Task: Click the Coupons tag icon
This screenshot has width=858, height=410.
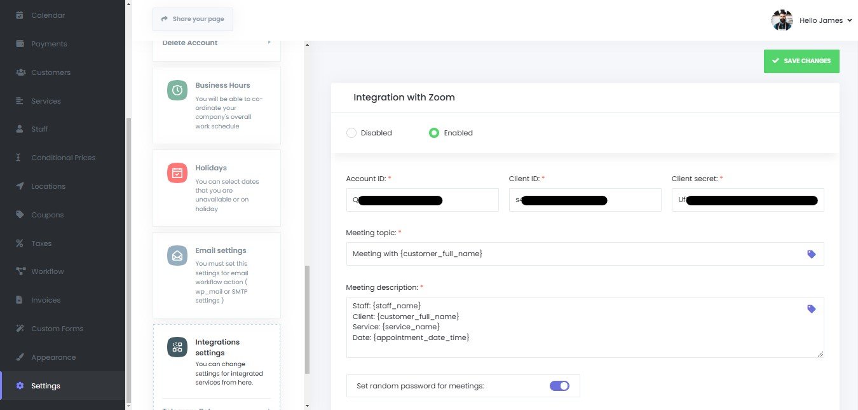Action: click(x=20, y=215)
